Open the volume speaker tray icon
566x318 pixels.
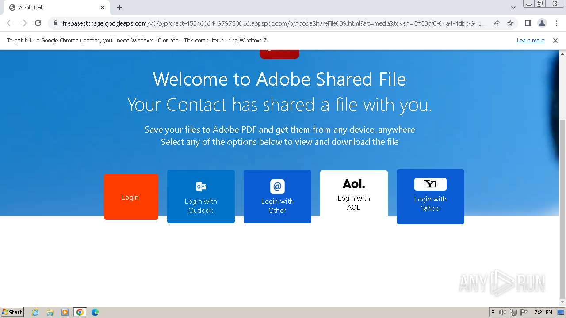[503, 312]
